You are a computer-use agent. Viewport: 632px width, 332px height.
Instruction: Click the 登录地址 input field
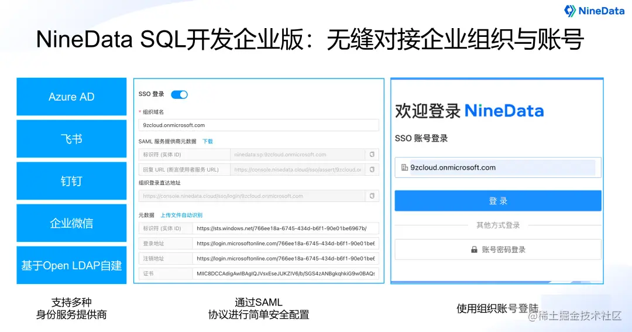[286, 243]
